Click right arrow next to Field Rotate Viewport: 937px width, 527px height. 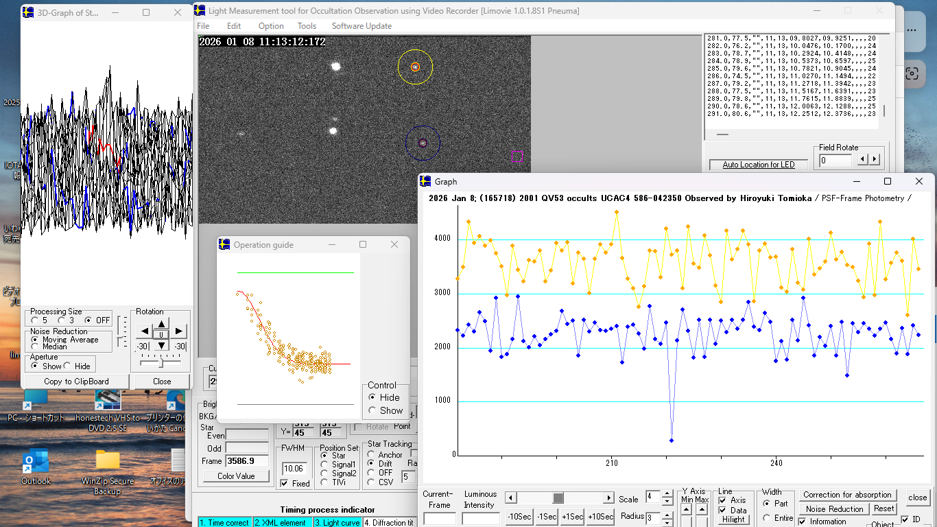pos(874,160)
